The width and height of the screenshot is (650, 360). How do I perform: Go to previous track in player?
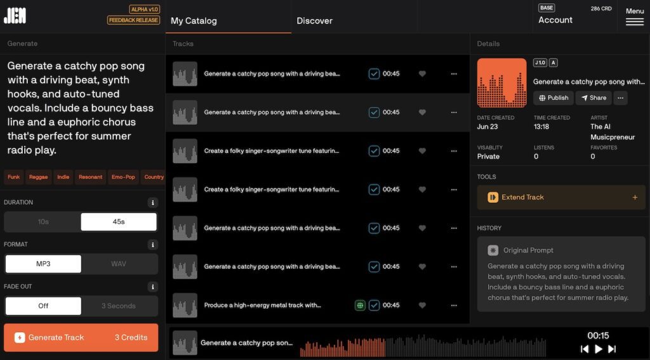[x=585, y=349]
